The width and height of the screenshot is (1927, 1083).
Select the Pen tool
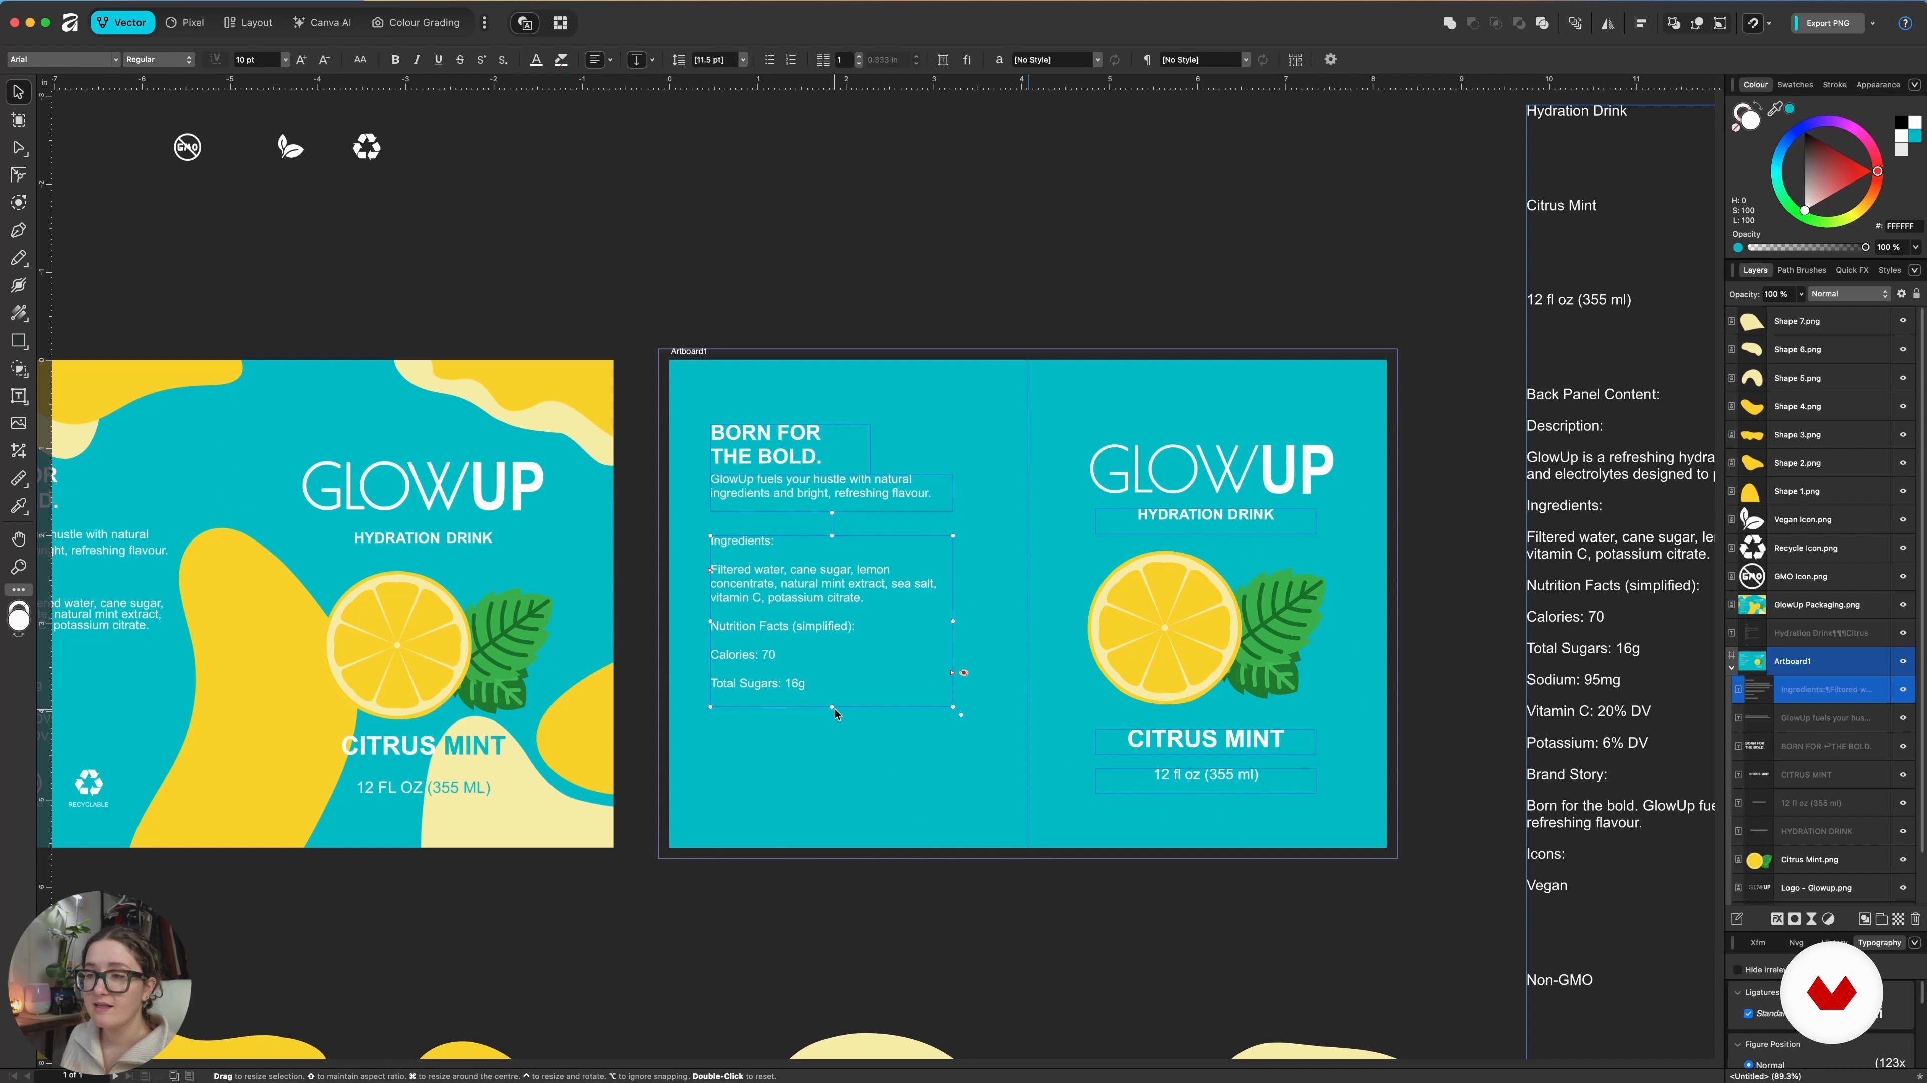click(x=18, y=230)
